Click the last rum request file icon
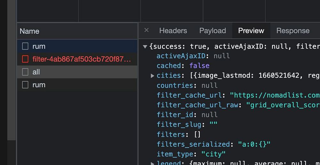Image resolution: width=320 pixels, height=165 pixels. (x=25, y=85)
